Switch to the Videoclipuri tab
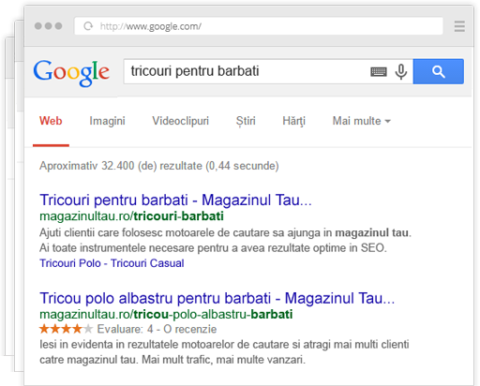 [x=180, y=121]
